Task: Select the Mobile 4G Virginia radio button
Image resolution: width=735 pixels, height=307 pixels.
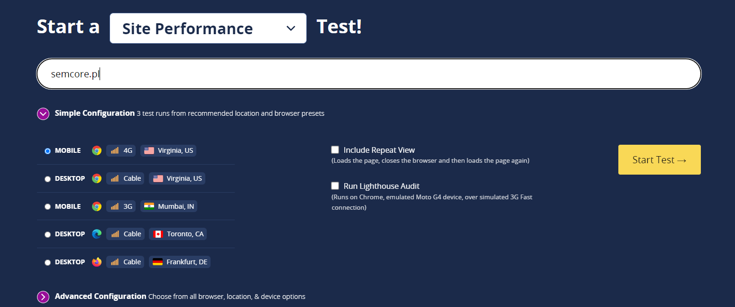Action: (47, 151)
